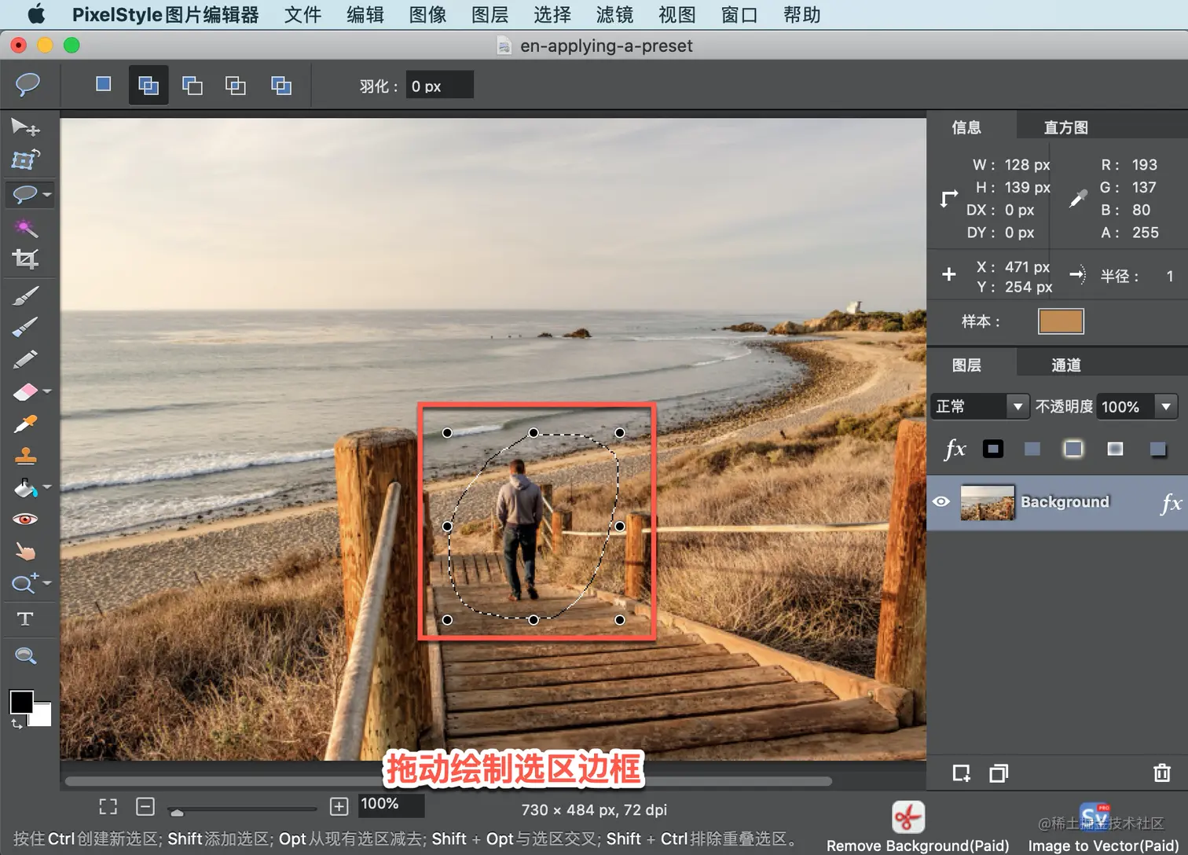Select the Magic Wand tool
Screen dimensions: 1188x855
pyautogui.click(x=25, y=228)
